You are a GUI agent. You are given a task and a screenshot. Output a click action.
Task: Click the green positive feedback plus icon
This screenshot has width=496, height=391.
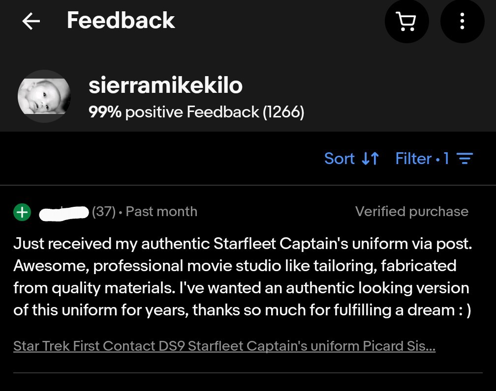coord(22,212)
